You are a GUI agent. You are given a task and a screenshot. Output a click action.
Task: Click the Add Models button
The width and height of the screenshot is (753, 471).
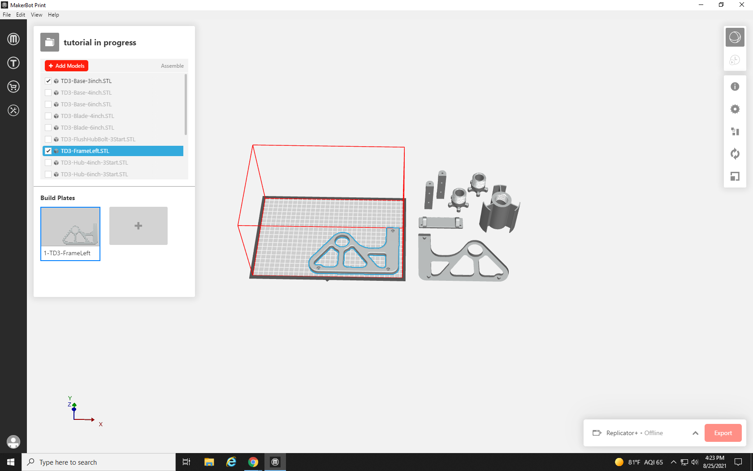point(66,66)
